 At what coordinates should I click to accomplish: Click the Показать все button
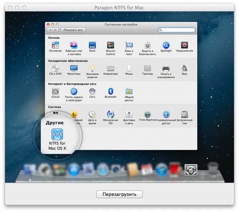coord(73,30)
